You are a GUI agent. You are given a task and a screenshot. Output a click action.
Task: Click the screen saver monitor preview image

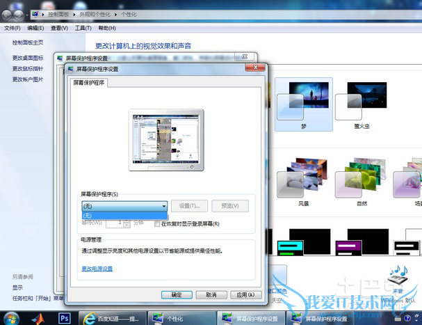(166, 140)
